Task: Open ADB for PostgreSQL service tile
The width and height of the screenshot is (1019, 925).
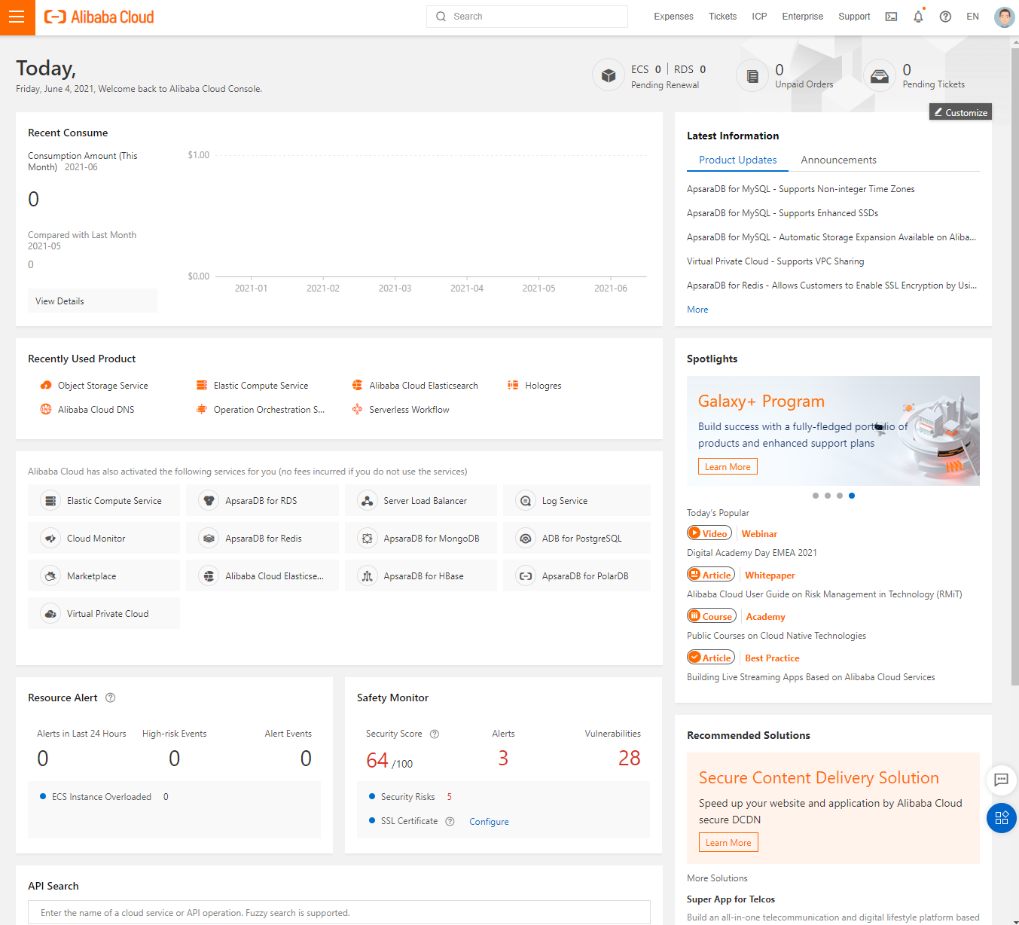Action: 577,538
